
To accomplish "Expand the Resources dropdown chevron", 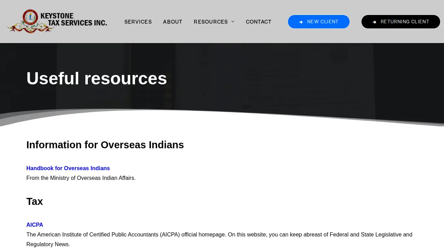I will pos(233,22).
